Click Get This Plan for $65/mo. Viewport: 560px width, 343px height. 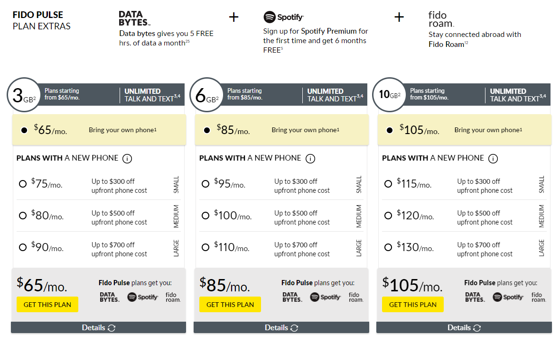47,305
